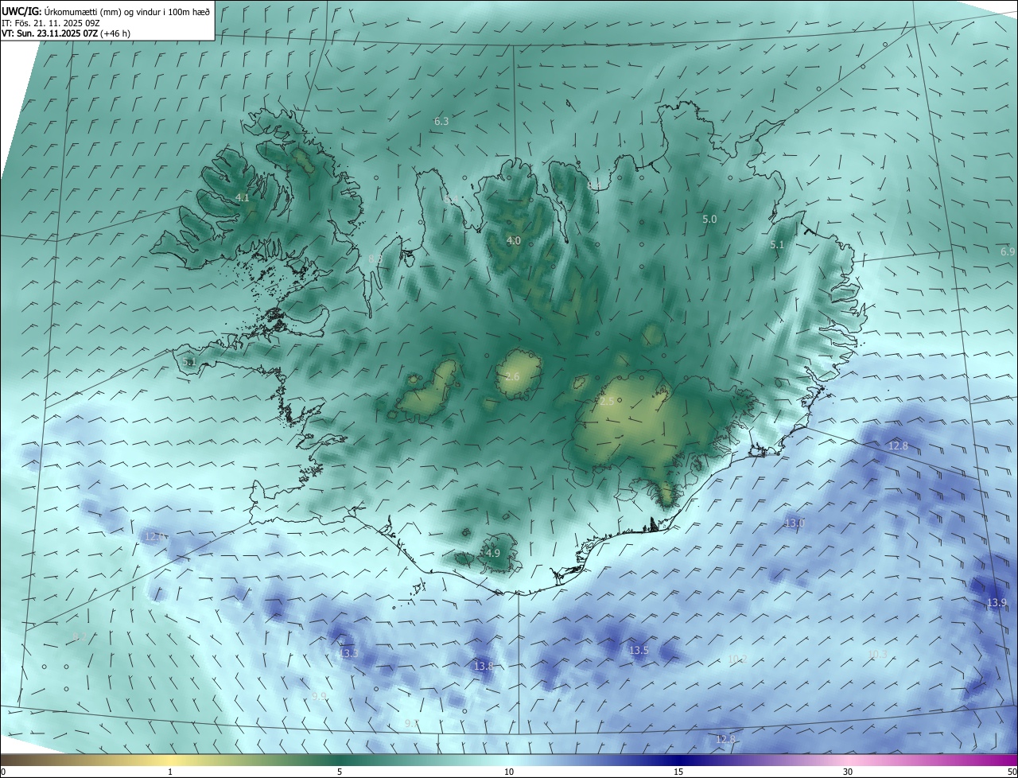
Task: Click the 13.3 precipitable water value
Action: 348,653
